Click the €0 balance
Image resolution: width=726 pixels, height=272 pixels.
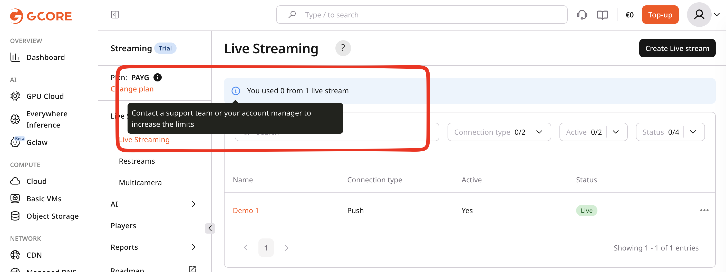tap(629, 15)
